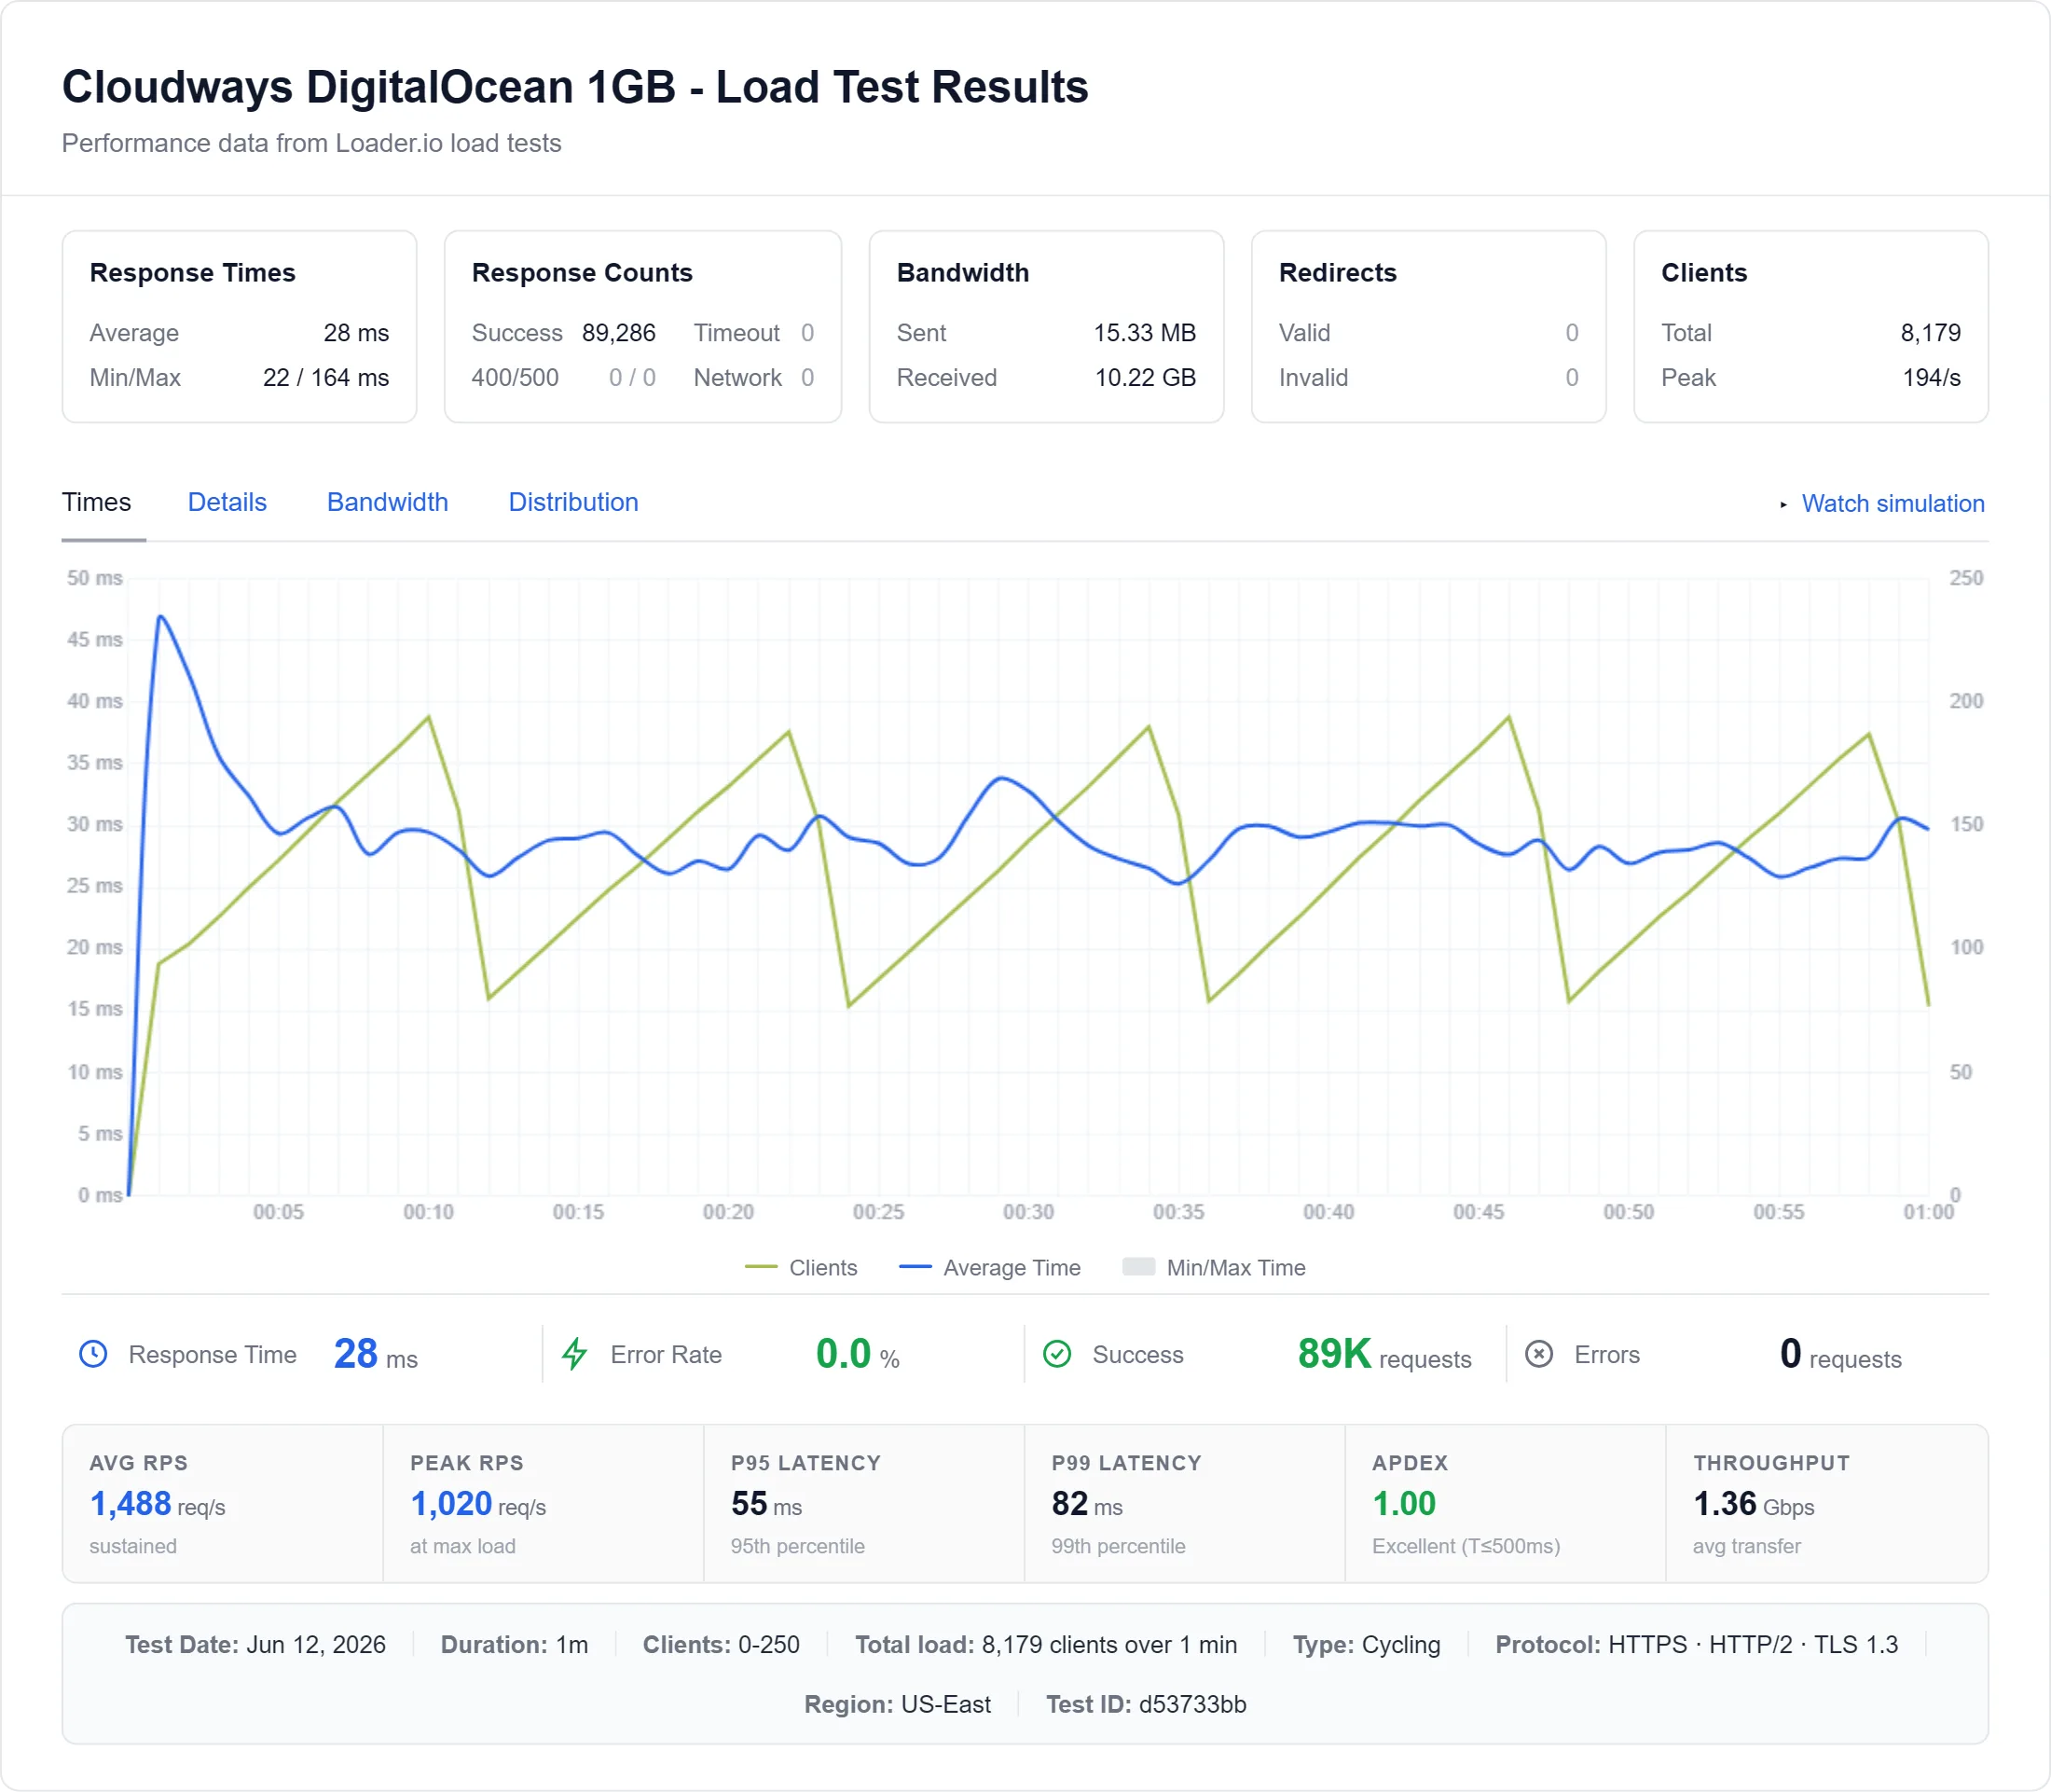
Task: Click the Protocol HTTPS HTTP/2 TLS 1.3 text
Action: [1696, 1645]
